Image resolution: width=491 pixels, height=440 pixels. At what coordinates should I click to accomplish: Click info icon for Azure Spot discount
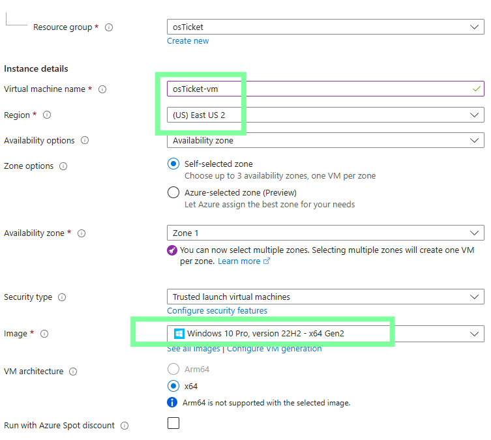(125, 426)
